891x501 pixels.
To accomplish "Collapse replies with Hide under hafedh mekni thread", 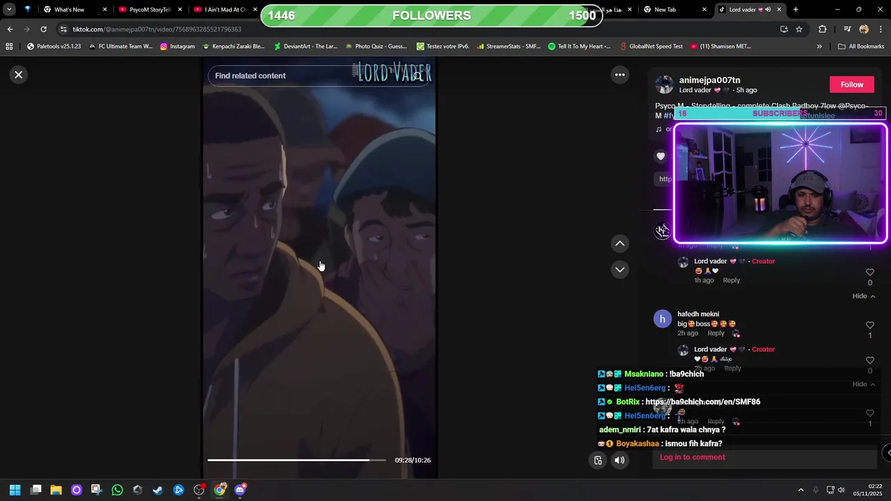I will [x=863, y=384].
